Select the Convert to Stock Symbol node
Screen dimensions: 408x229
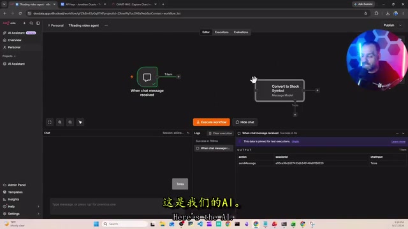(280, 90)
